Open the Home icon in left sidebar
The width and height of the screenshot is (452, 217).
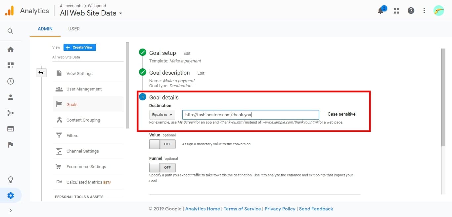(11, 50)
